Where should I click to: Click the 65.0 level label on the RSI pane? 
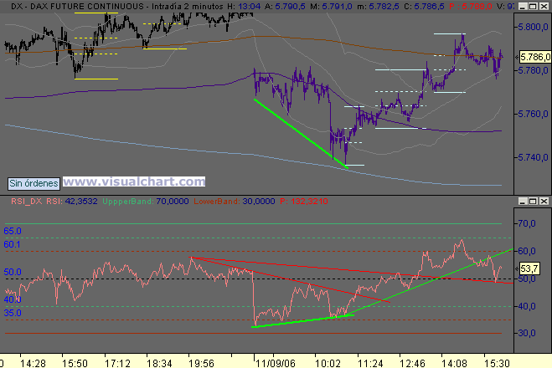pos(13,231)
